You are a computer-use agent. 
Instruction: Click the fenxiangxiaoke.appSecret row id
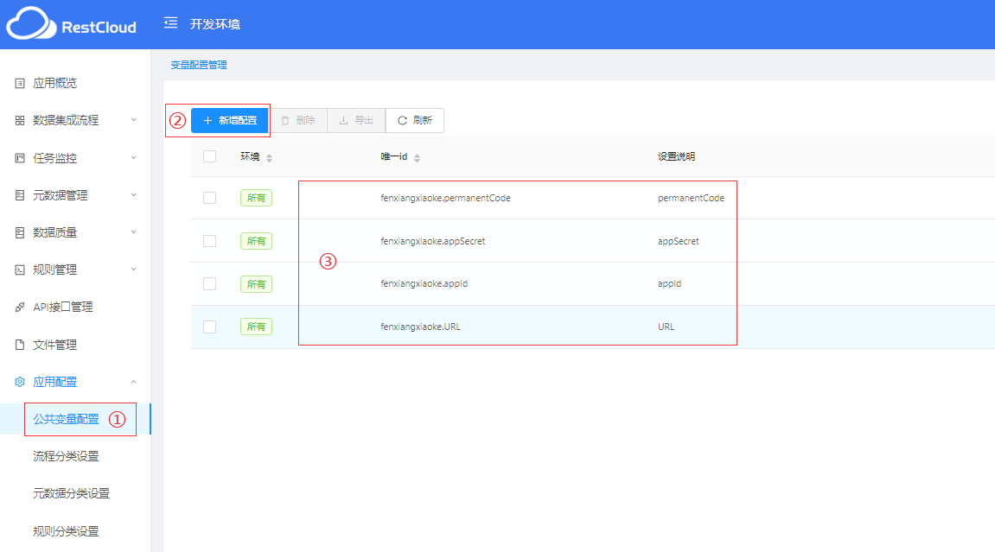point(433,241)
